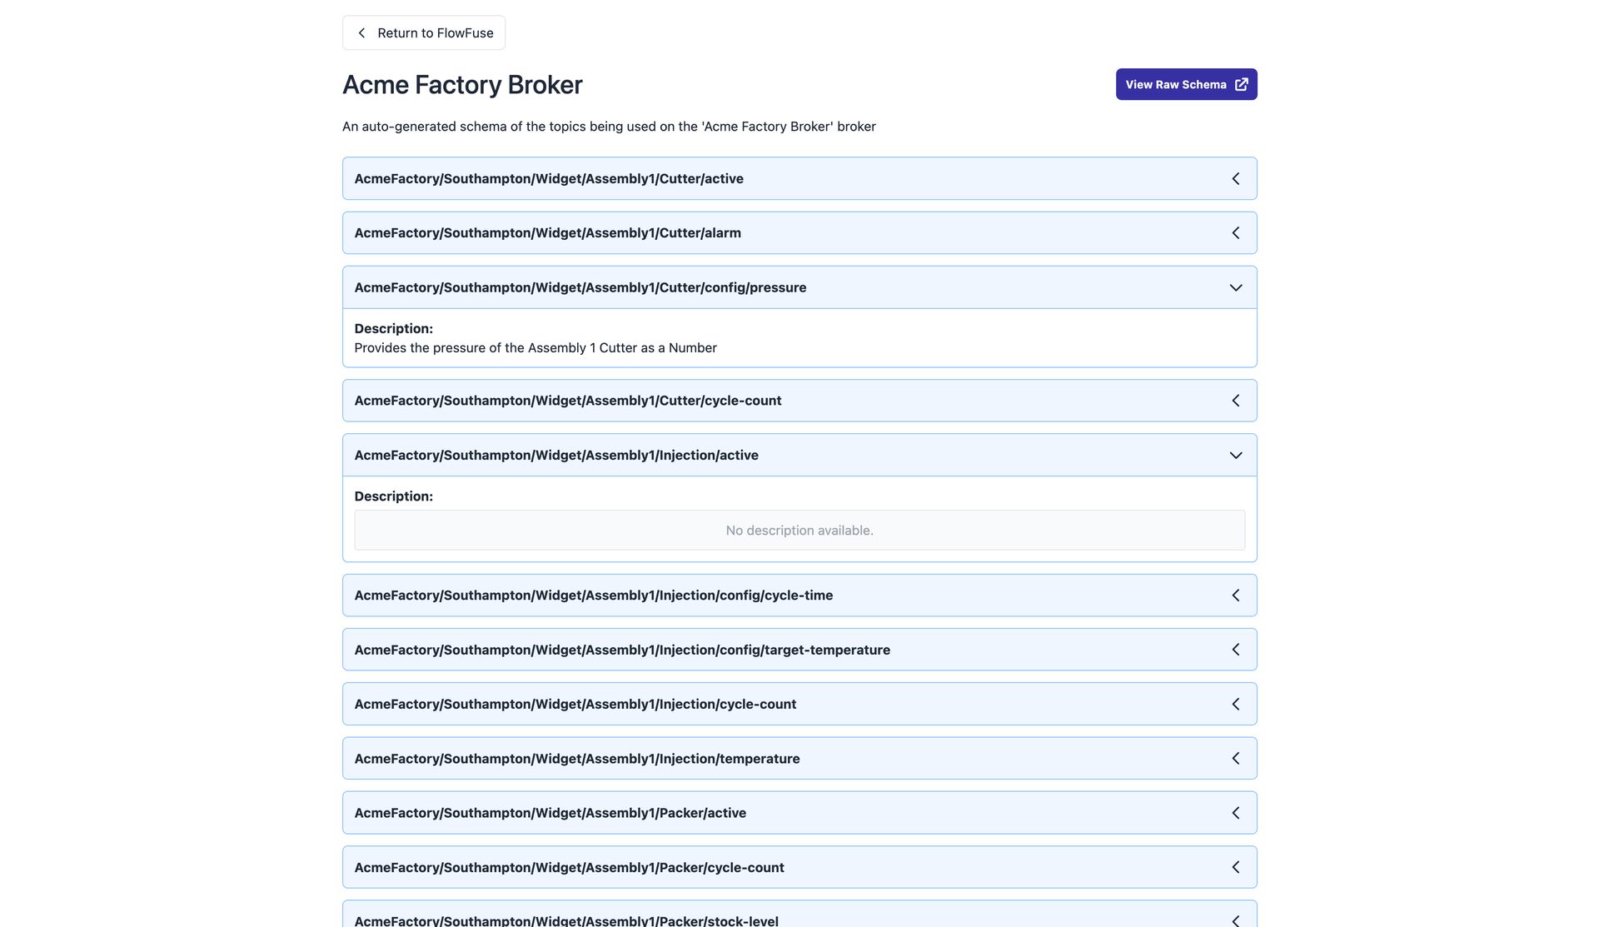
Task: Click Return to FlowFuse button
Action: (422, 32)
